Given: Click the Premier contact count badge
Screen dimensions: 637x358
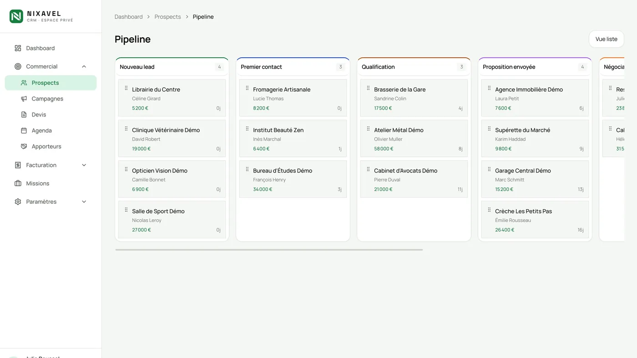Looking at the screenshot, I should tap(340, 67).
